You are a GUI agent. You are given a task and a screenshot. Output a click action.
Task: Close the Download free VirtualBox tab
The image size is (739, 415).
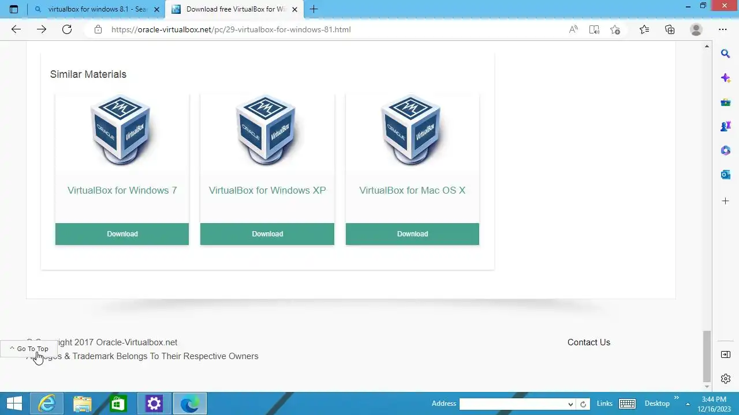(294, 9)
